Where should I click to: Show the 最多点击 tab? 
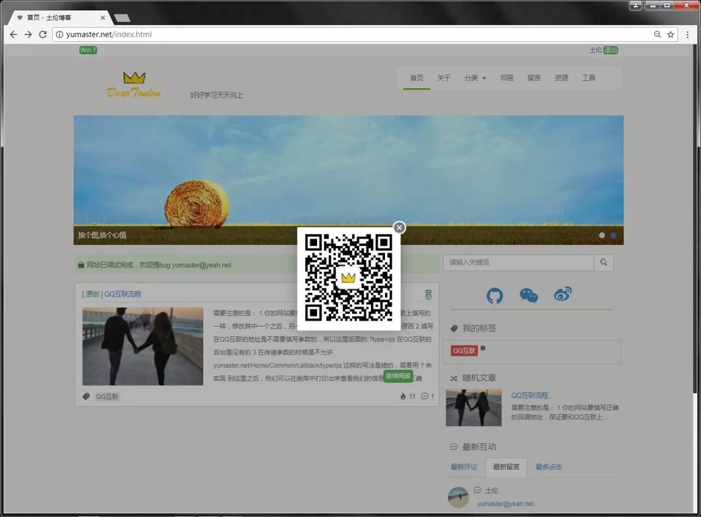coord(549,467)
